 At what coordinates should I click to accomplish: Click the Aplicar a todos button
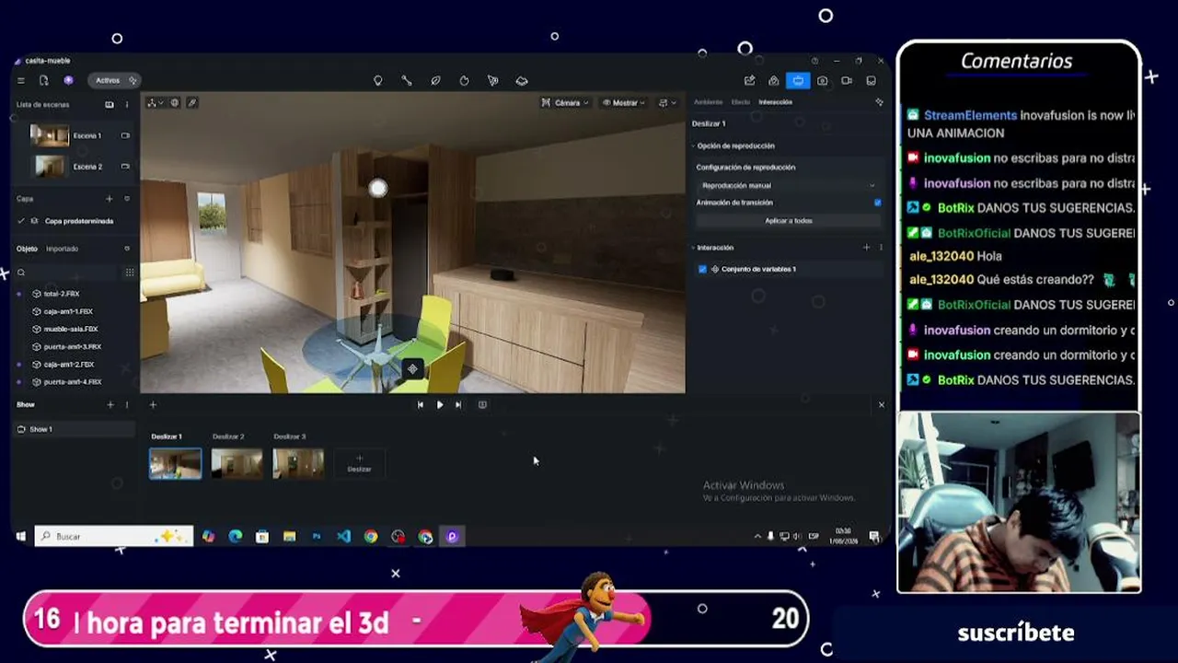point(788,221)
